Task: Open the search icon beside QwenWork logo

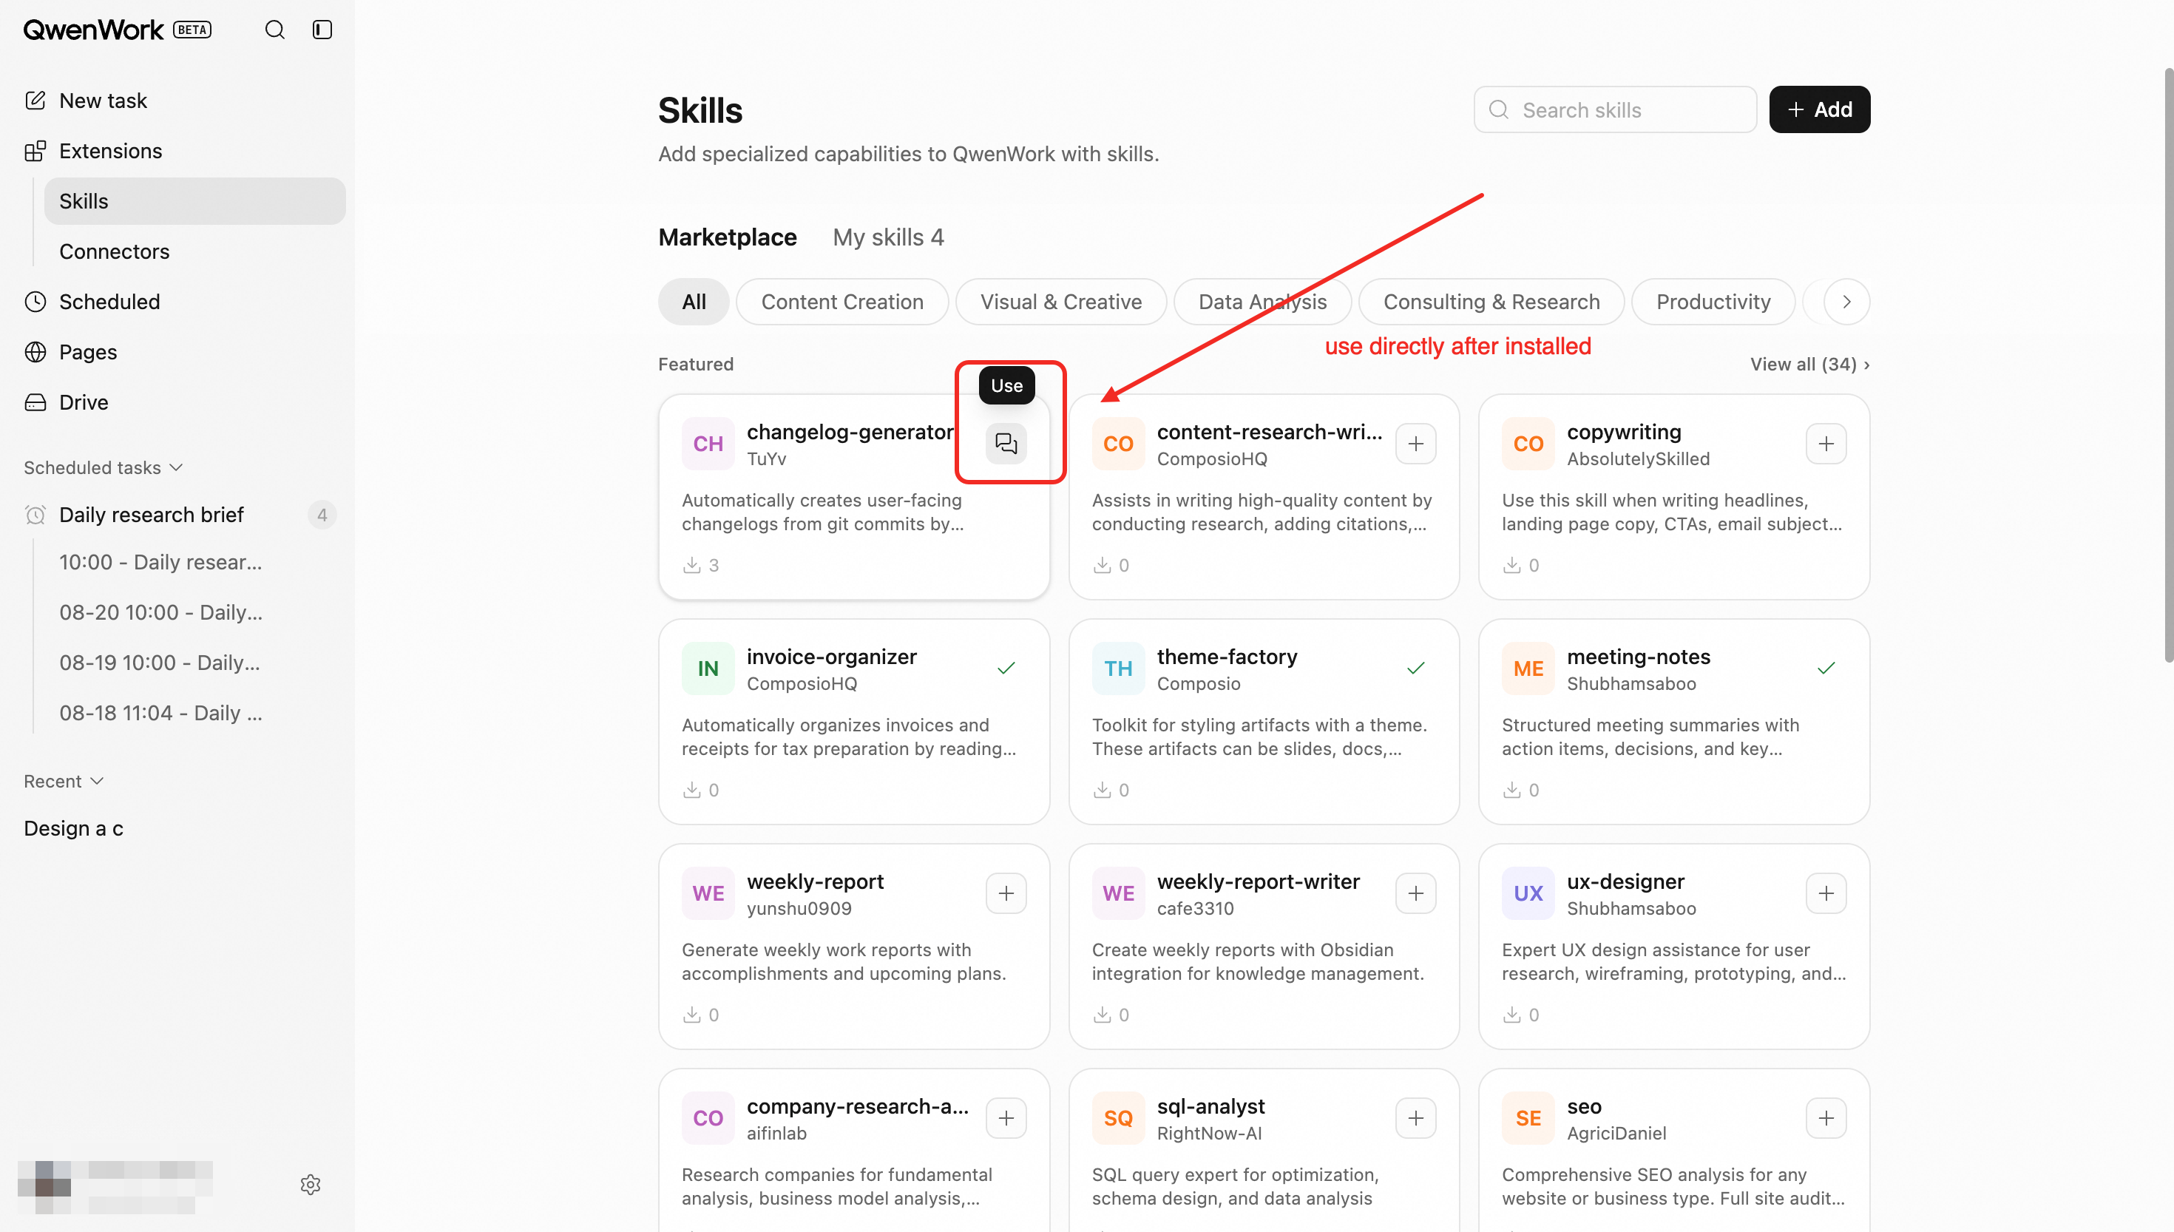Action: tap(275, 30)
